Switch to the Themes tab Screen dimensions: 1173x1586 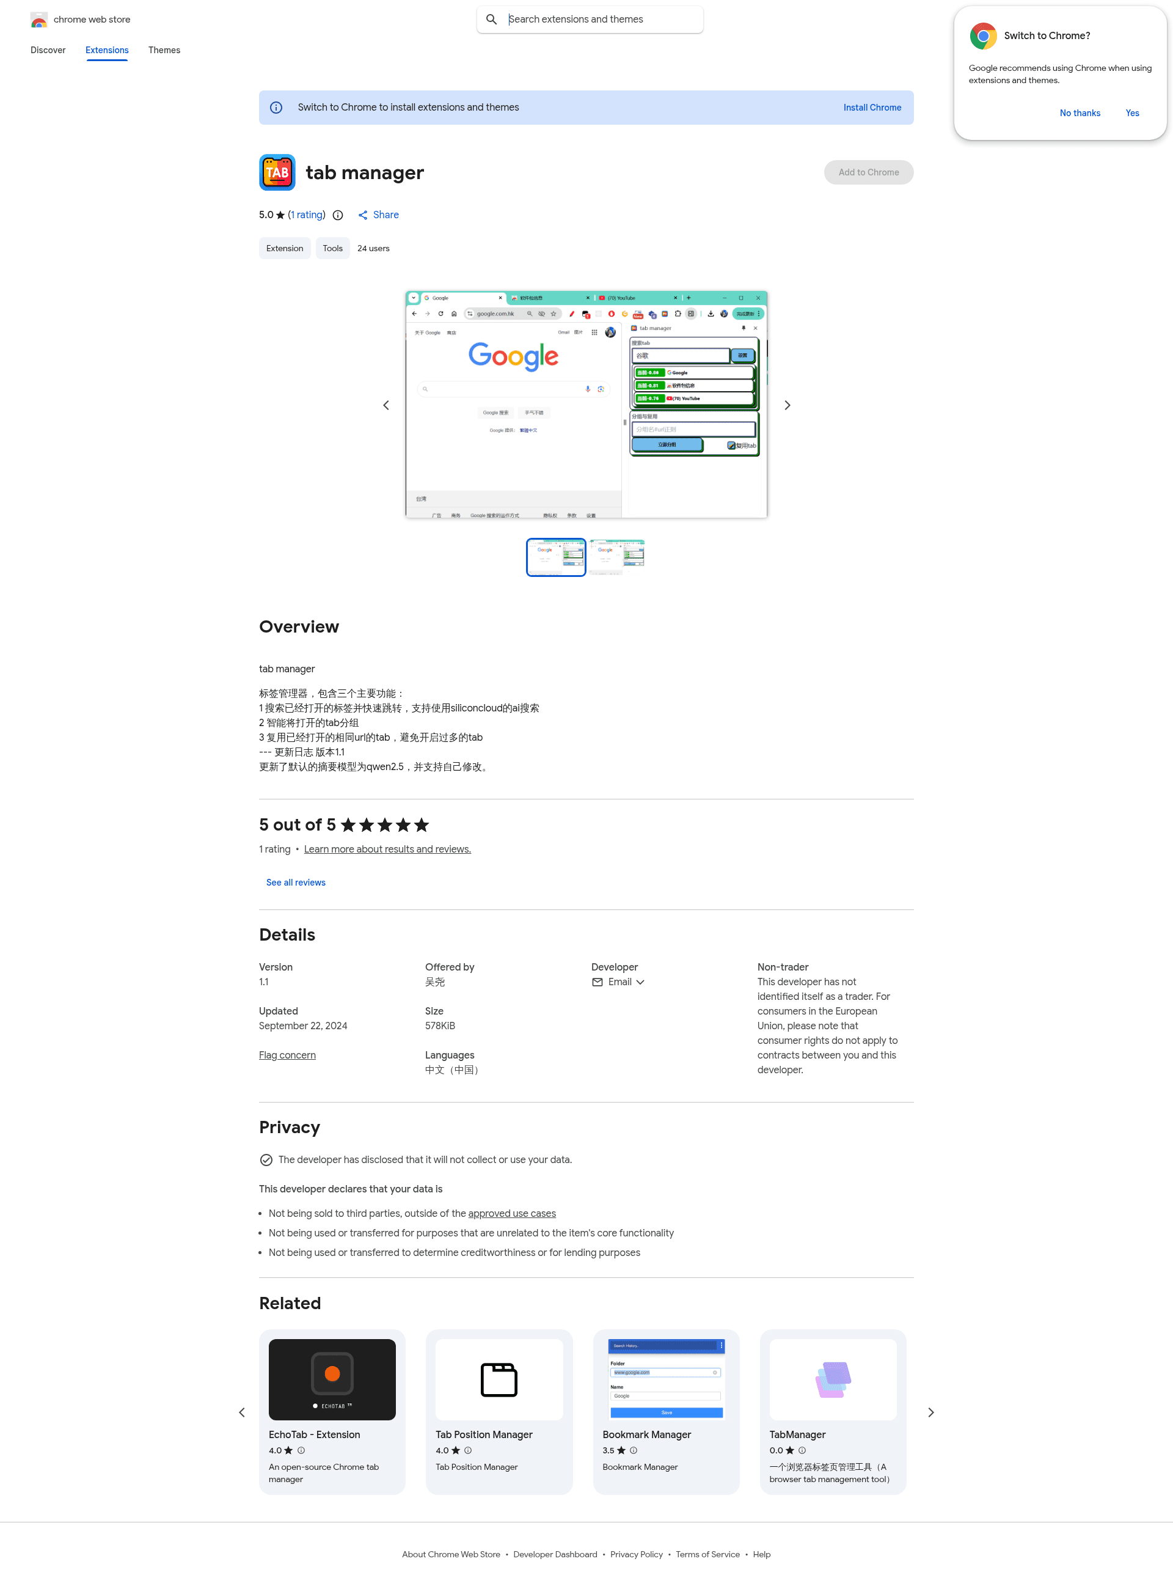(164, 51)
